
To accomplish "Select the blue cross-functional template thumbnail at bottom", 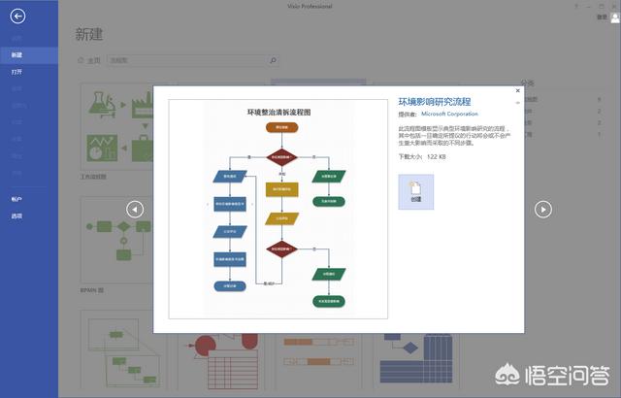I will 416,360.
